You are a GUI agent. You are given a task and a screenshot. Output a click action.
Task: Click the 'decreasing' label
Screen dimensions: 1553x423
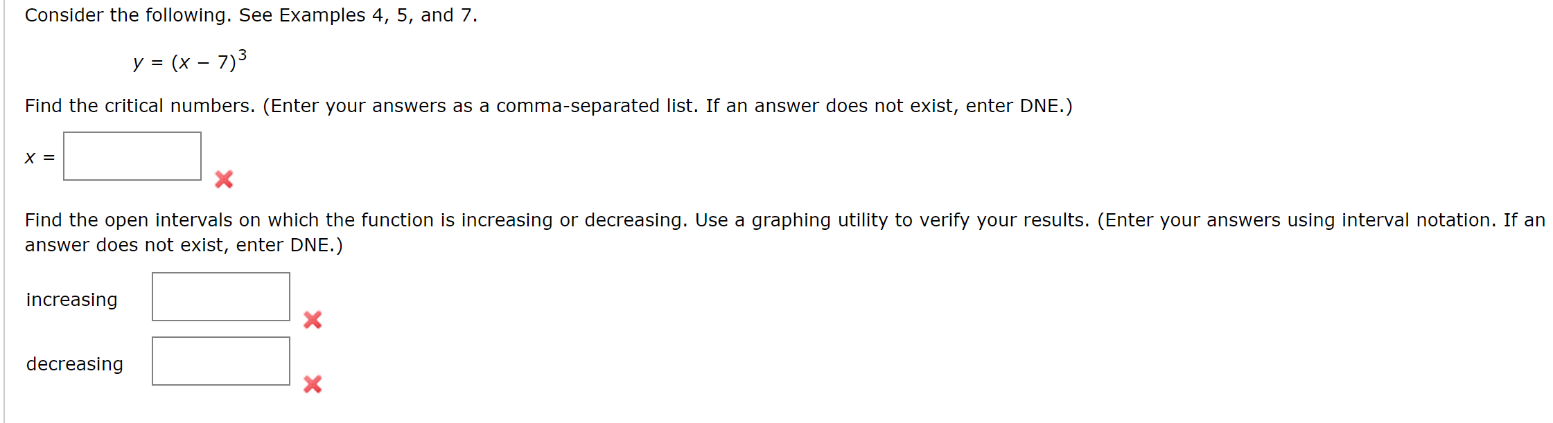(x=73, y=364)
